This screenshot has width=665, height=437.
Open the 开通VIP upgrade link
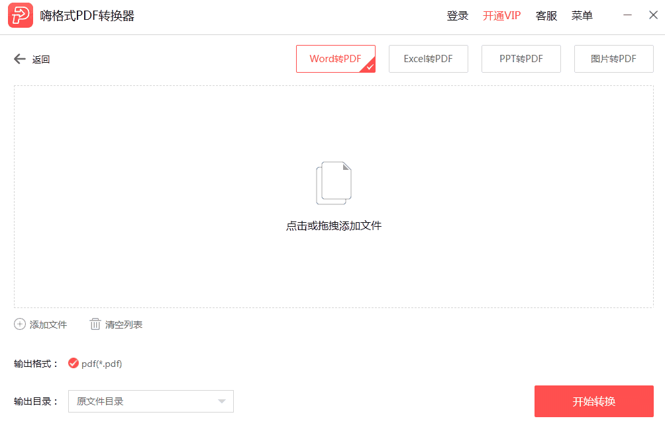(x=502, y=15)
